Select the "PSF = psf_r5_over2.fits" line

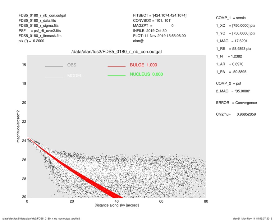pos(40,31)
